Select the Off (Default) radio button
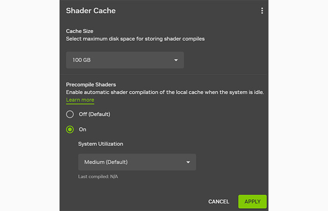This screenshot has height=211, width=328. pos(70,114)
